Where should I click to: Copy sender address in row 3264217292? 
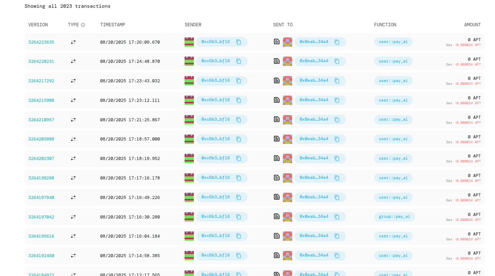[238, 81]
